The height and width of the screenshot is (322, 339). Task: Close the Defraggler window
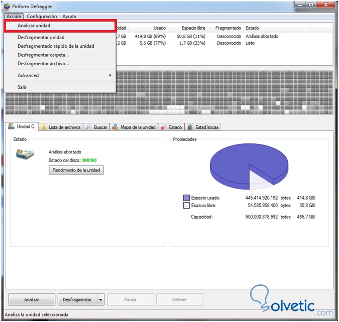pos(326,5)
